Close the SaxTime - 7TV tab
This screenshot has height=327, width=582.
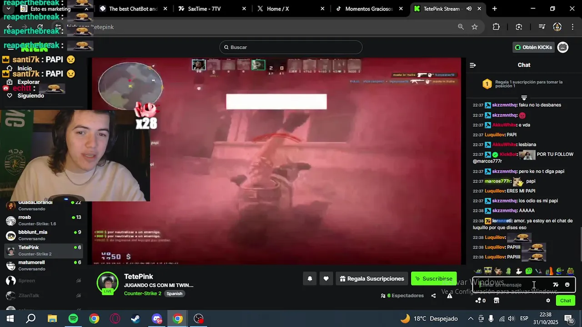tap(244, 9)
